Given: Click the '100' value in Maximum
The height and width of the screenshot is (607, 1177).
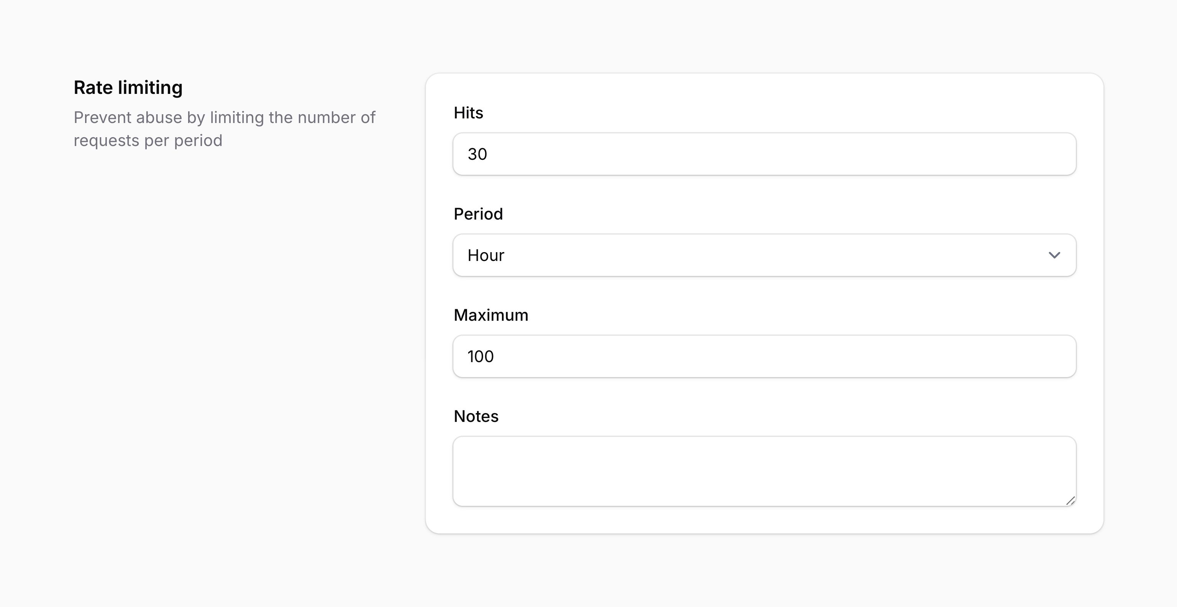Looking at the screenshot, I should click(x=480, y=356).
